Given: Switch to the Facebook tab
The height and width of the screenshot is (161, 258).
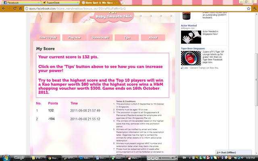Looking at the screenshot, I should 21,3.
